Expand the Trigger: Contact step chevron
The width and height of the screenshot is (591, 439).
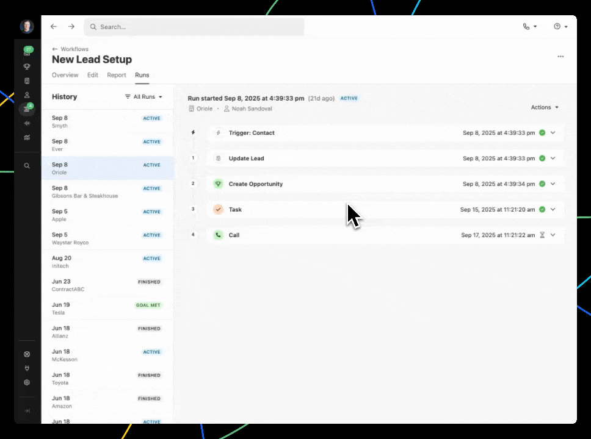553,132
